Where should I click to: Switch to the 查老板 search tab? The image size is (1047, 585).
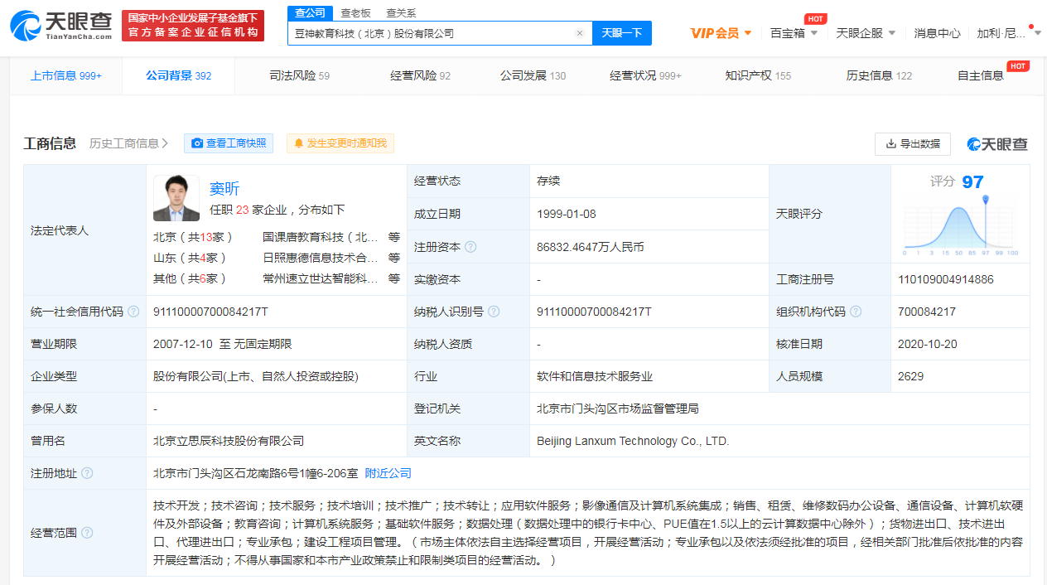(356, 13)
